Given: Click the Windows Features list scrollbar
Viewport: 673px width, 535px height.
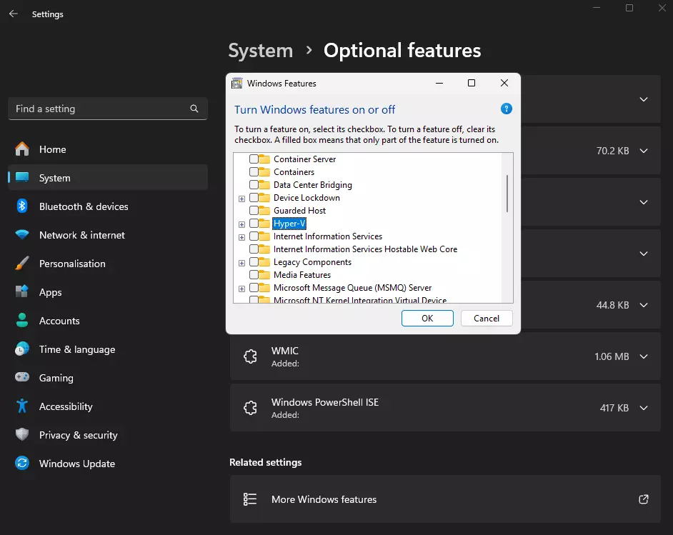Looking at the screenshot, I should [507, 193].
